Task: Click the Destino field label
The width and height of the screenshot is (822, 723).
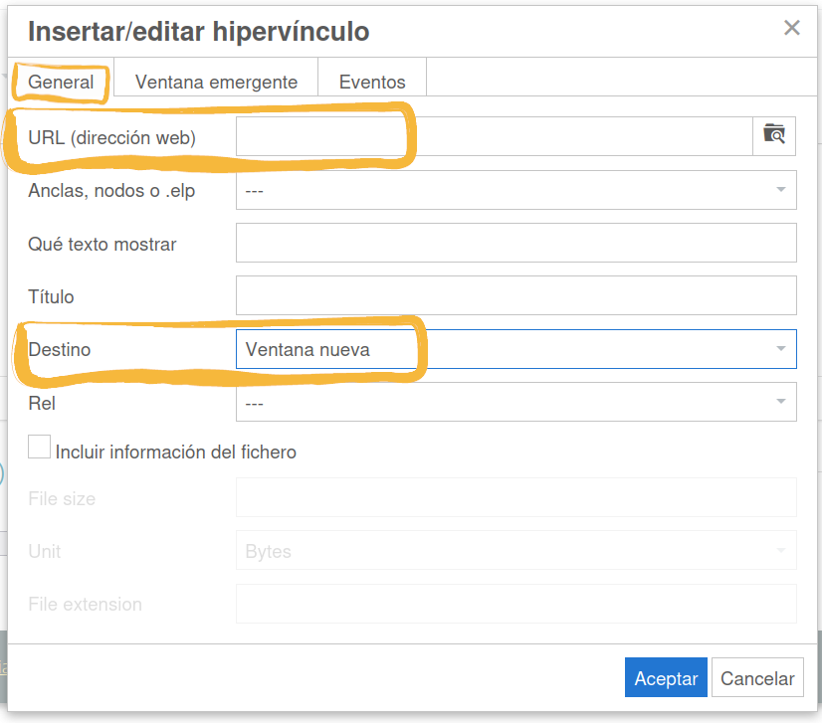Action: pyautogui.click(x=60, y=349)
